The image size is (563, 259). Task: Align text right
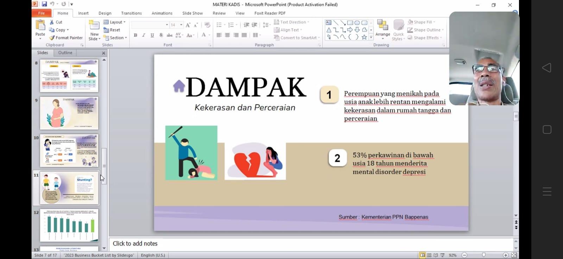tap(236, 35)
